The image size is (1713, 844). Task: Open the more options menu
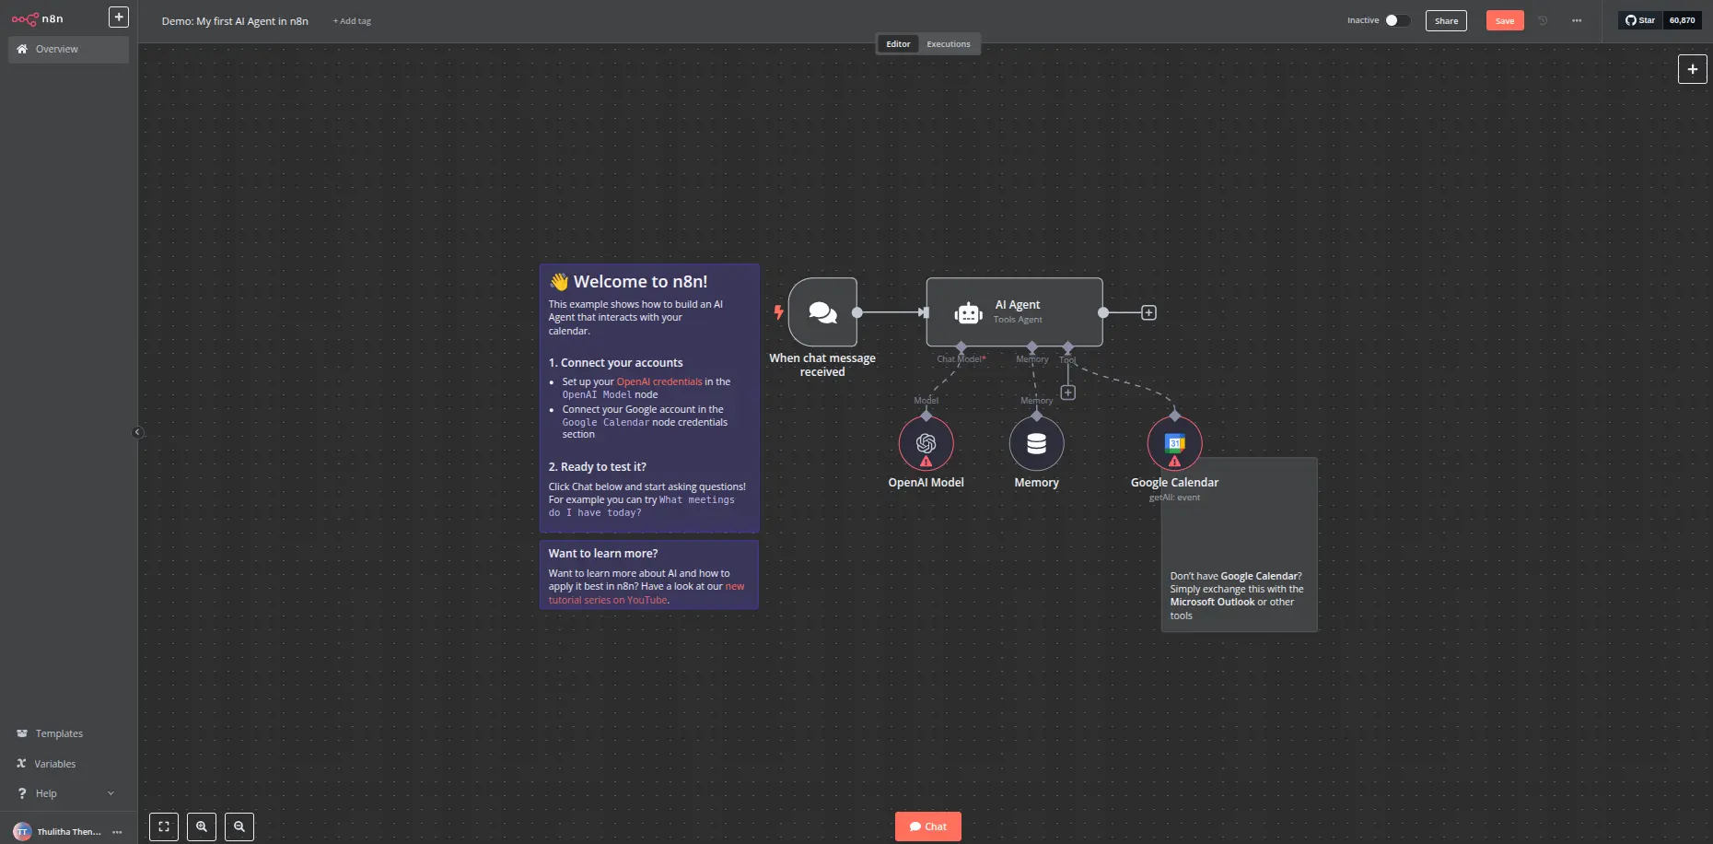(1577, 20)
